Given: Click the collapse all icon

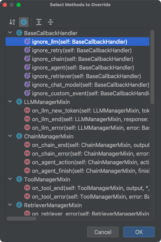Looking at the screenshot, I should pyautogui.click(x=51, y=22).
